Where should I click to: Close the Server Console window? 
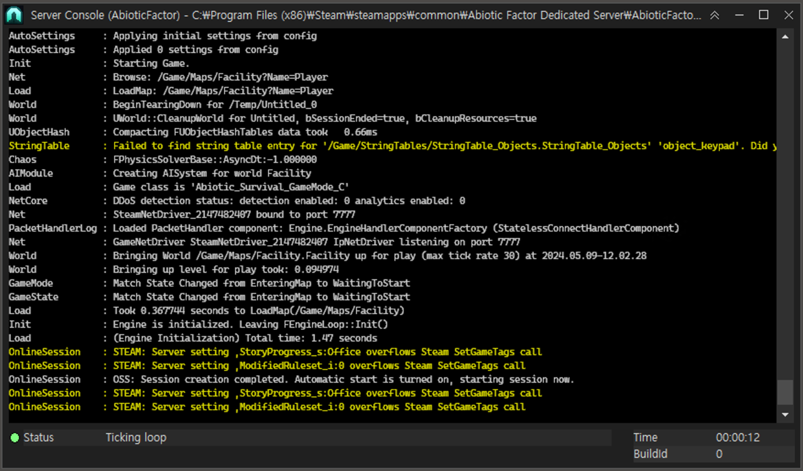coord(789,15)
